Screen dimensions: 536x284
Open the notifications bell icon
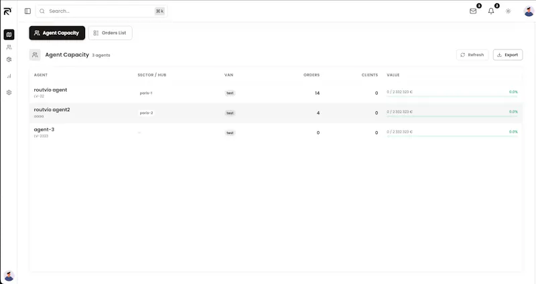point(491,11)
